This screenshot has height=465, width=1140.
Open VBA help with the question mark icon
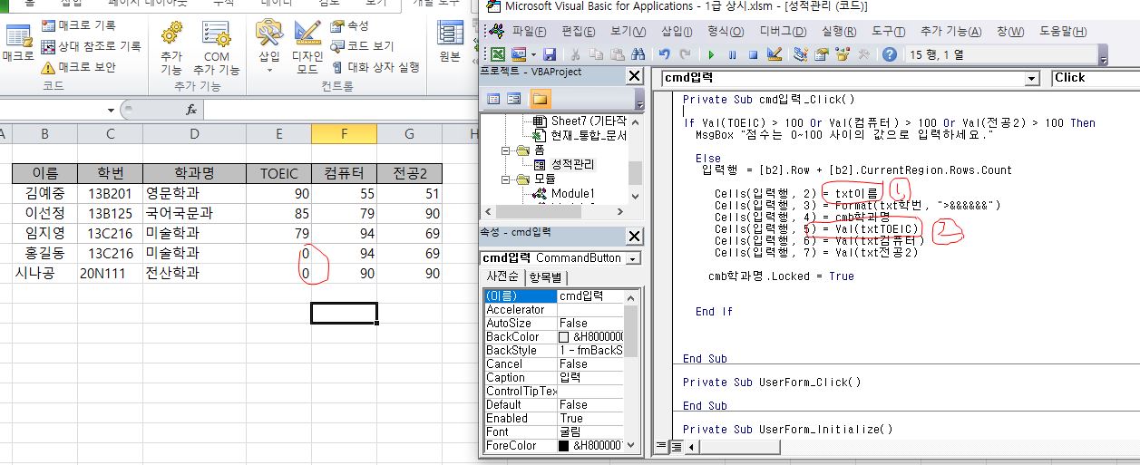tap(890, 55)
